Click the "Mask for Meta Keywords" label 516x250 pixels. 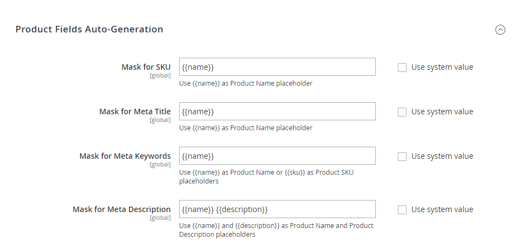pos(125,156)
